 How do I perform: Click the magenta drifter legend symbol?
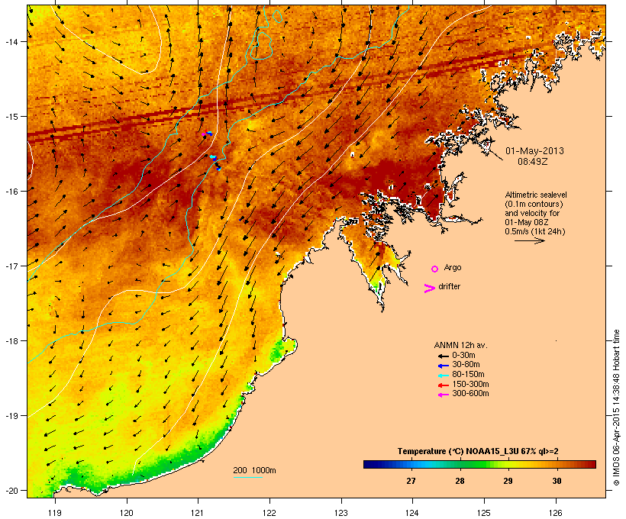430,289
